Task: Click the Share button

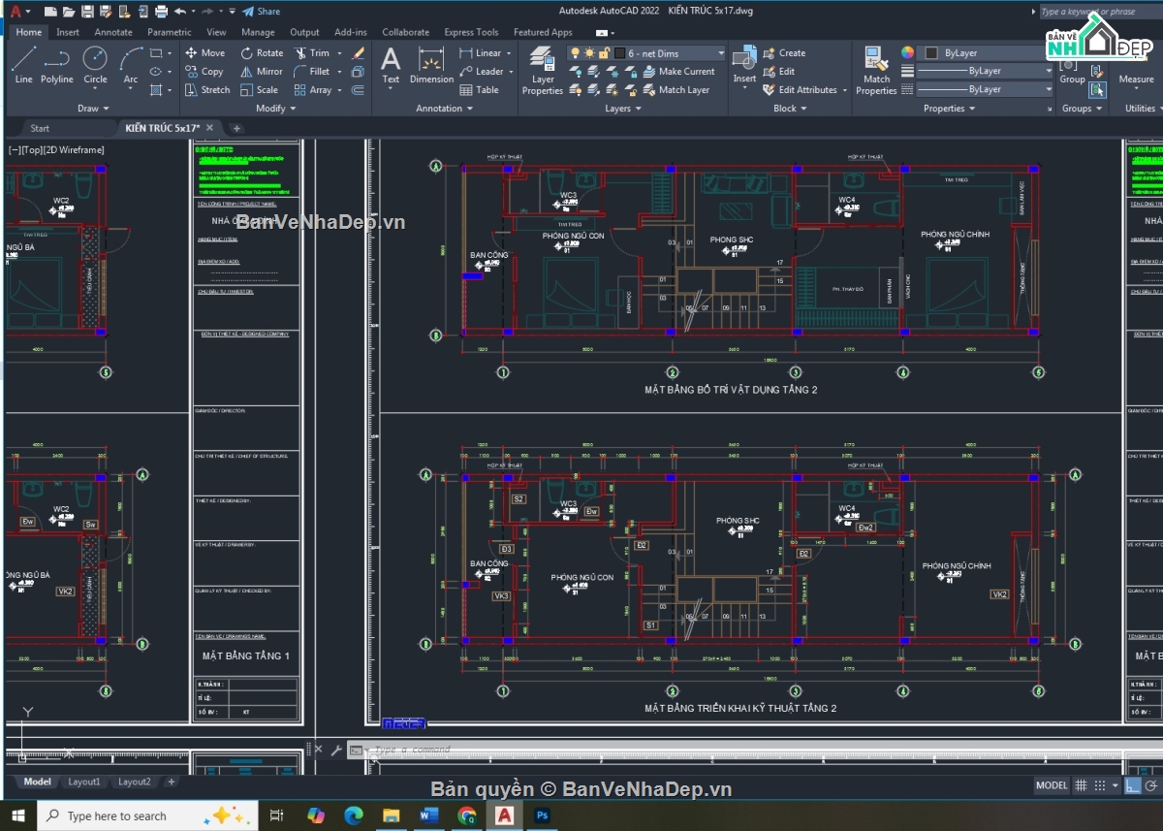Action: [x=261, y=12]
